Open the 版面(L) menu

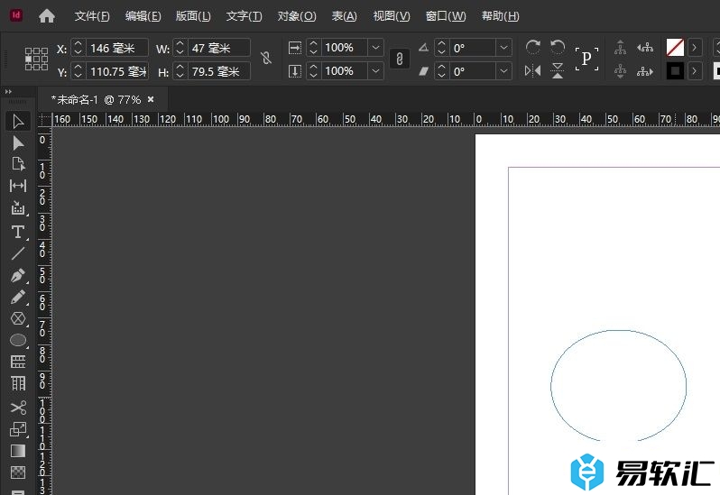(193, 16)
